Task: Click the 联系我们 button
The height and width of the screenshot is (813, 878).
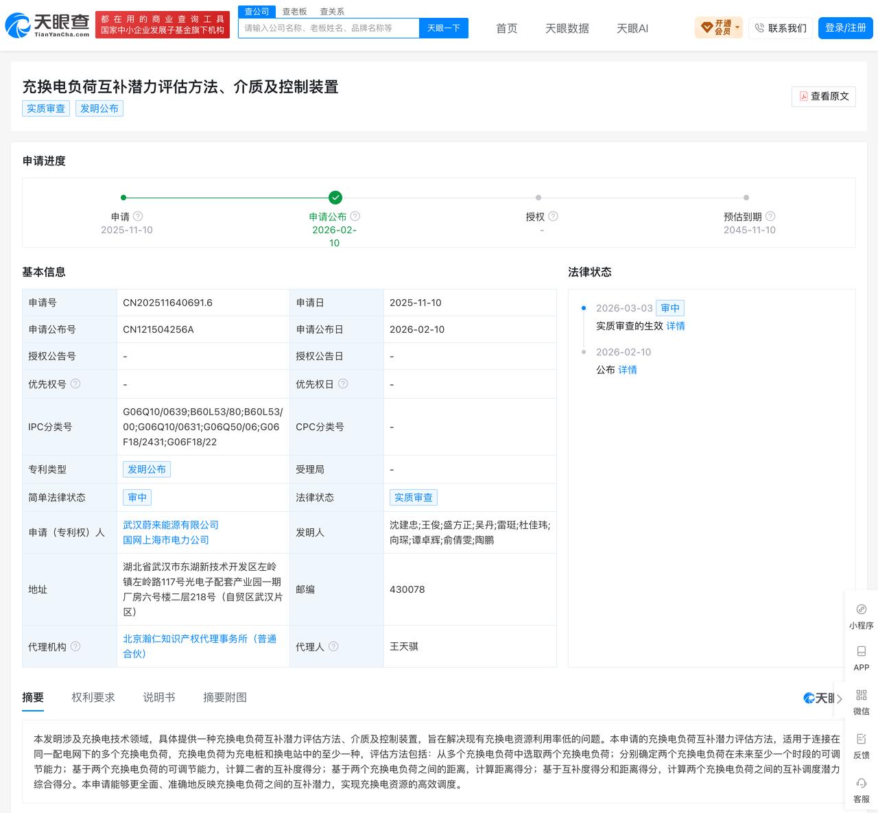Action: pos(781,28)
